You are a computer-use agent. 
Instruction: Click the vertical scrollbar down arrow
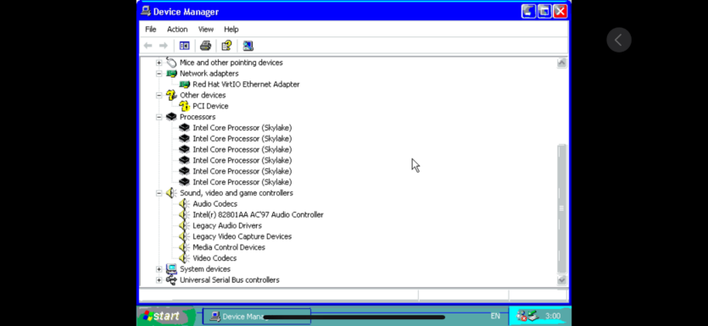561,280
